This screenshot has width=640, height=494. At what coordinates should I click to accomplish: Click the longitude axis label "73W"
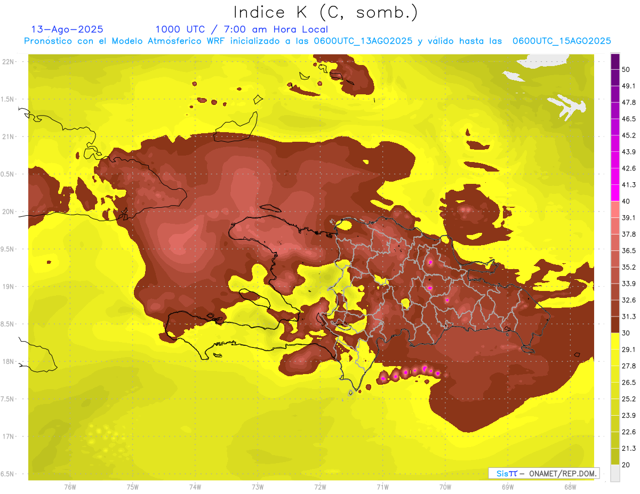click(x=258, y=487)
